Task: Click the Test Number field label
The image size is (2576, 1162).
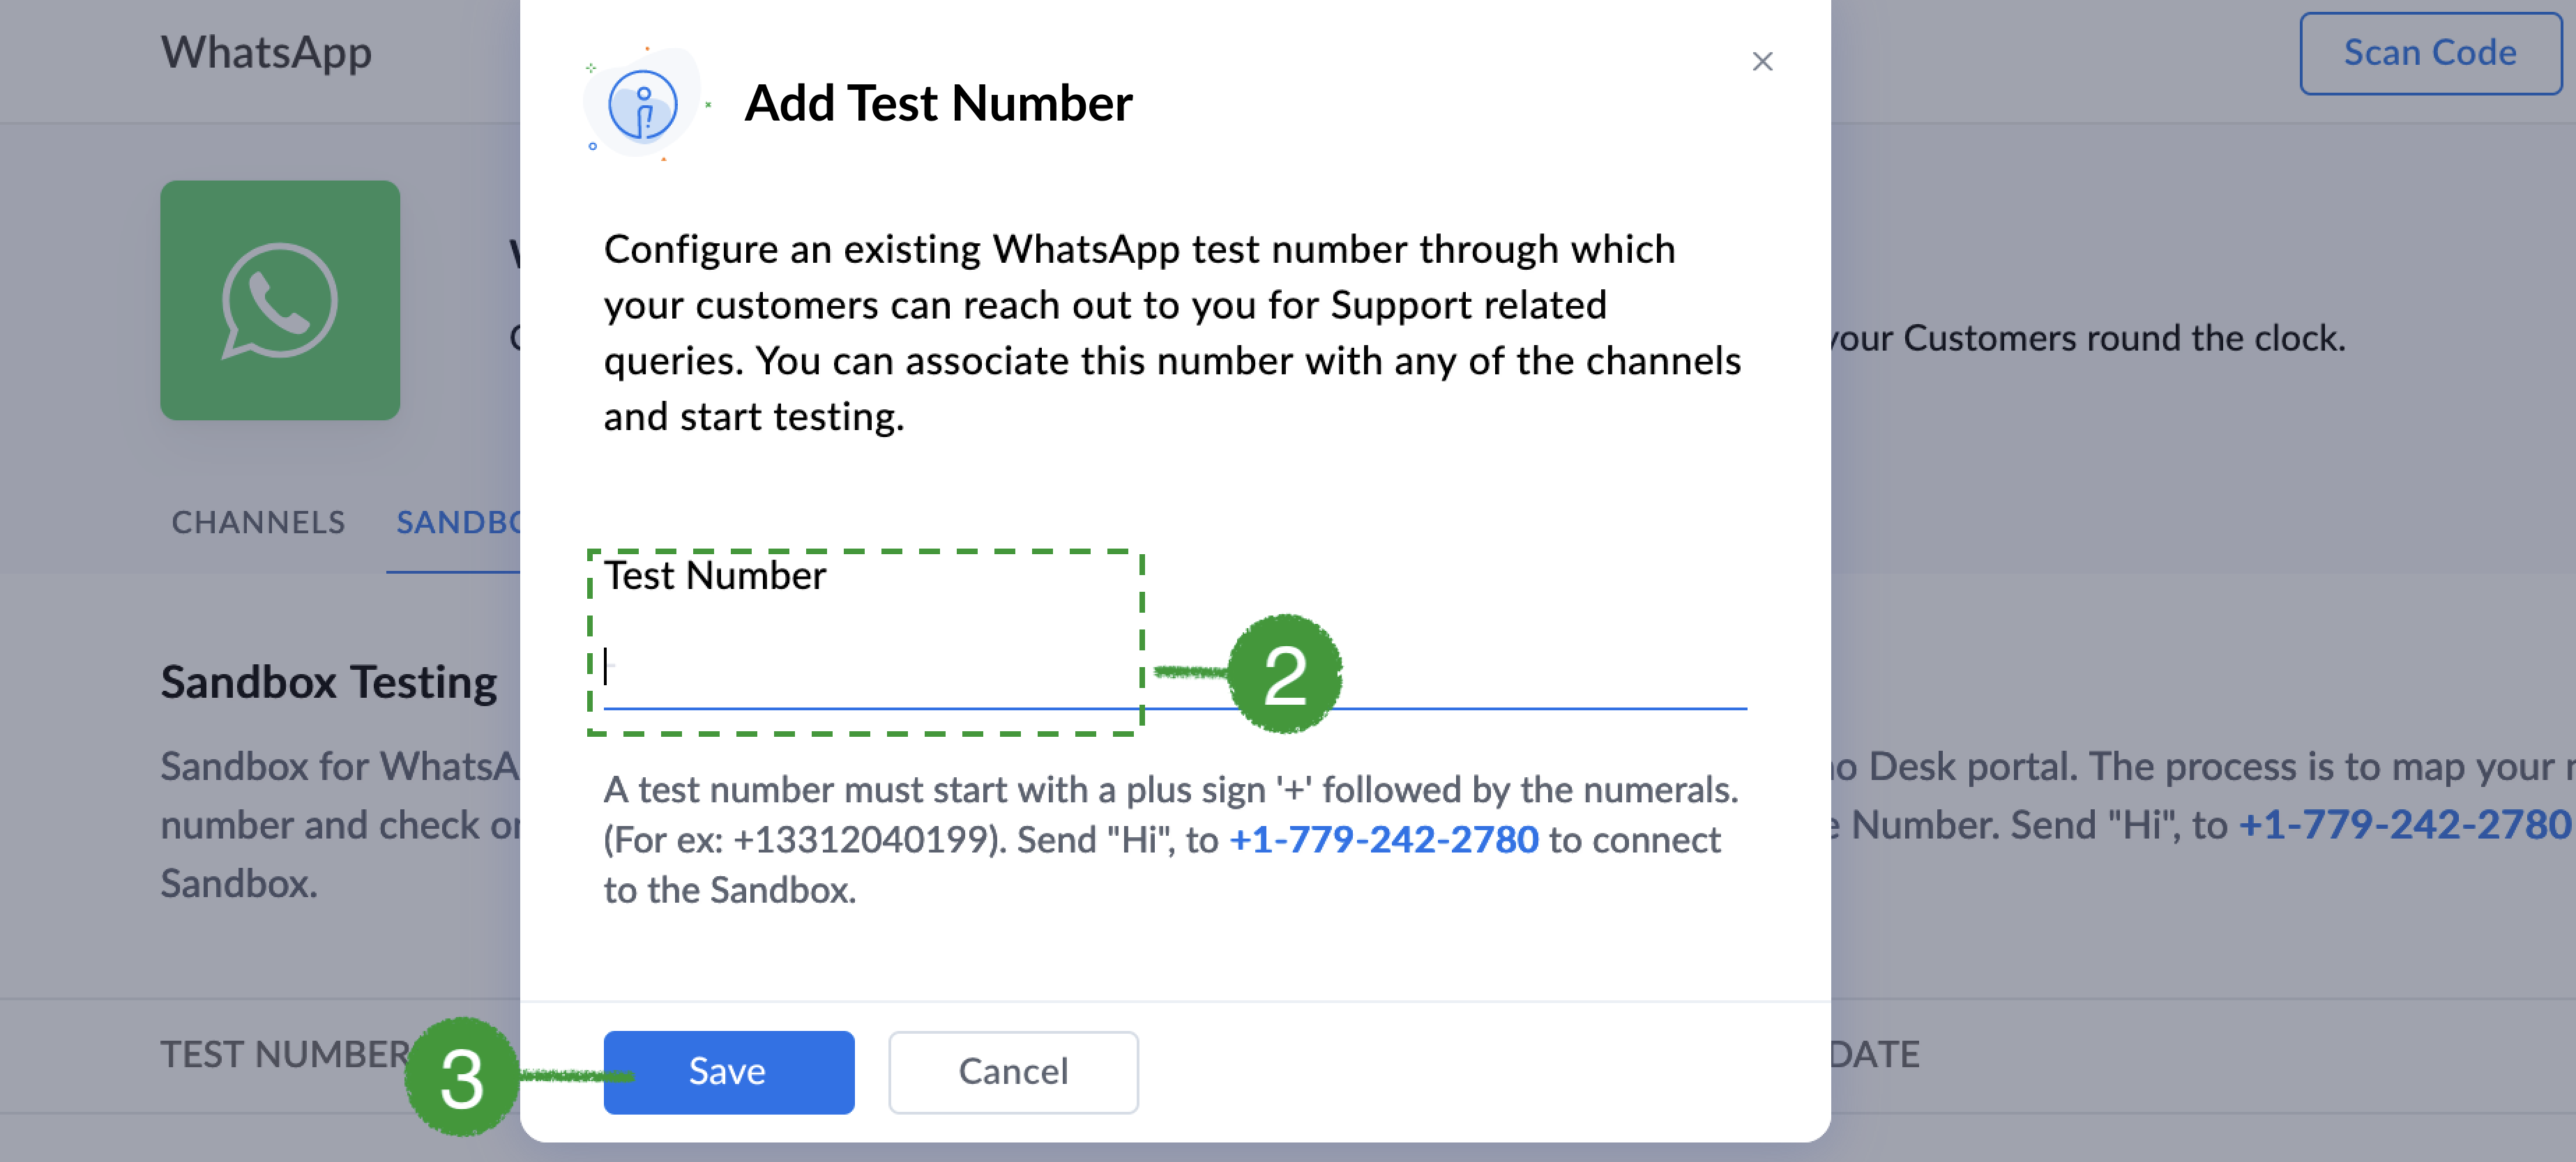Action: click(x=715, y=576)
